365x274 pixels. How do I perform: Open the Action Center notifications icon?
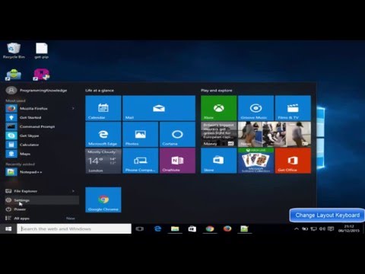331,229
